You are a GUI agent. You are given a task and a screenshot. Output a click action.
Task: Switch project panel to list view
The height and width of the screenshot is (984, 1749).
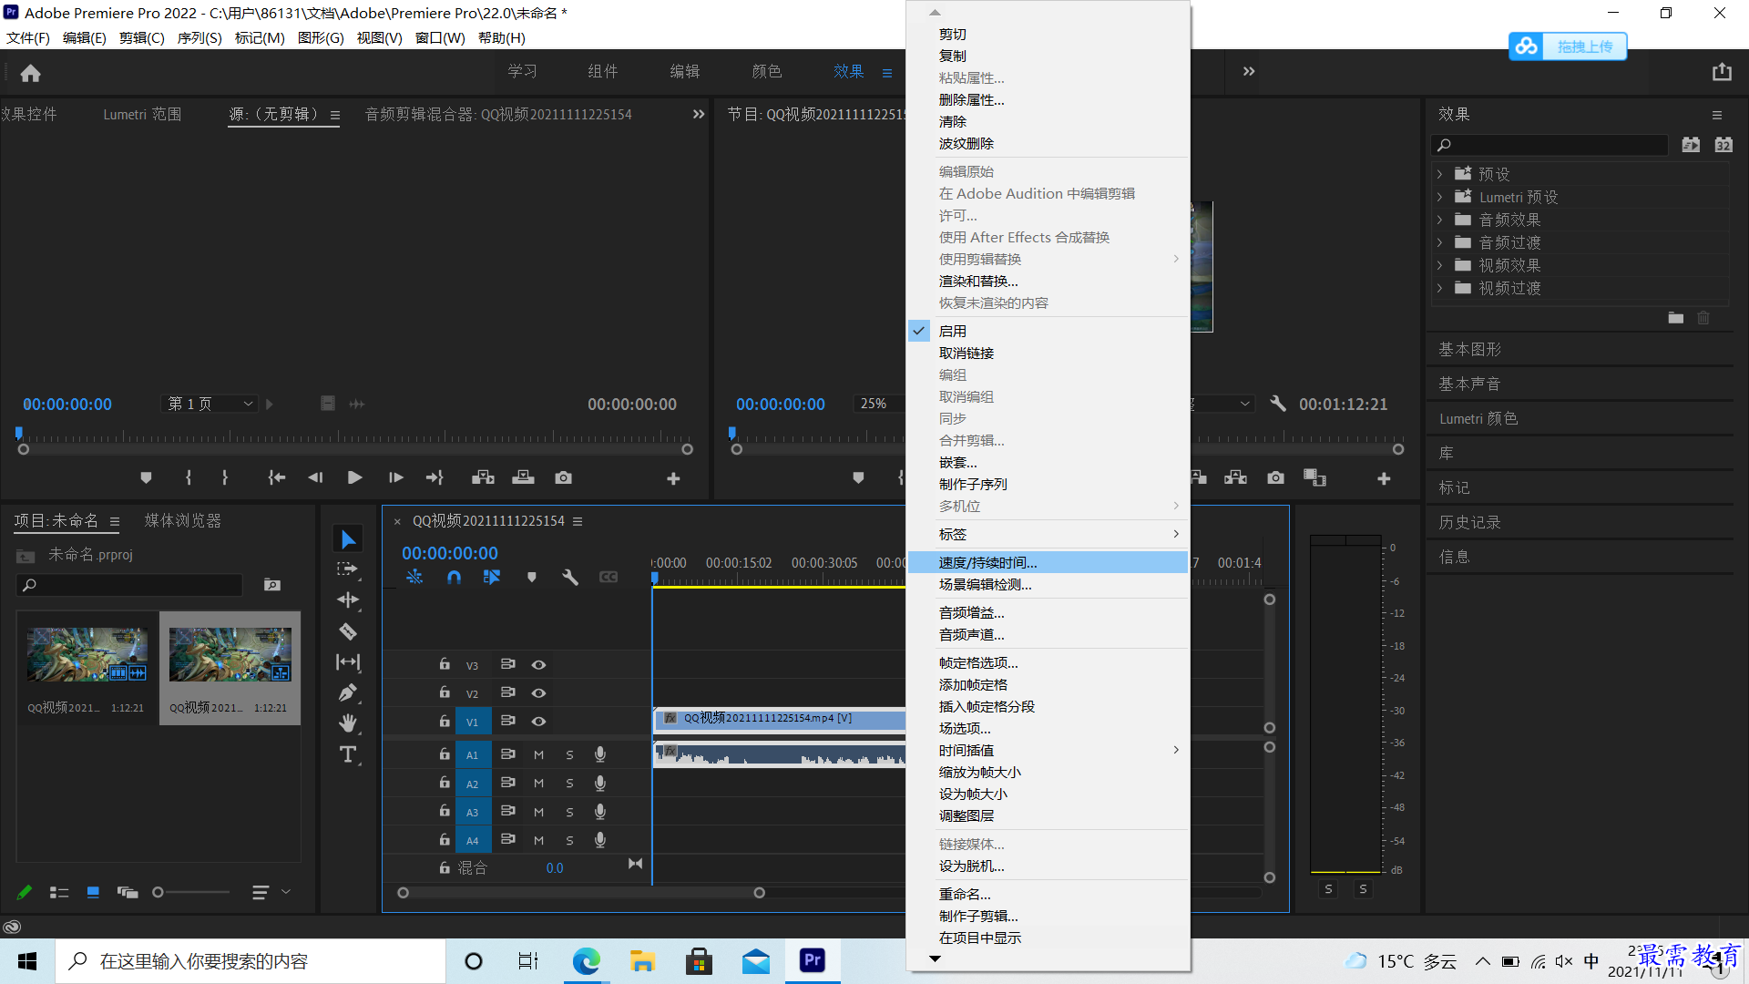point(59,892)
